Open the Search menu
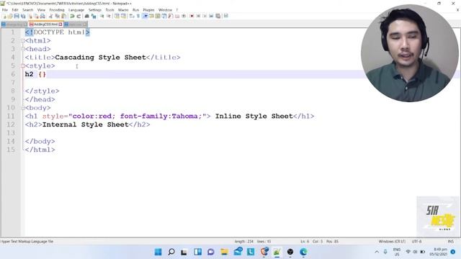This screenshot has height=259, width=461. [x=27, y=10]
